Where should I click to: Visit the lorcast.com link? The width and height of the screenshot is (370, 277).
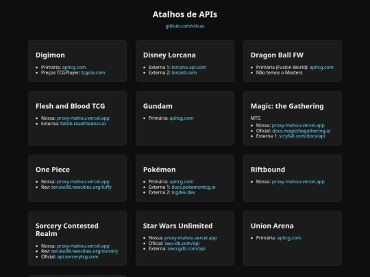(184, 72)
